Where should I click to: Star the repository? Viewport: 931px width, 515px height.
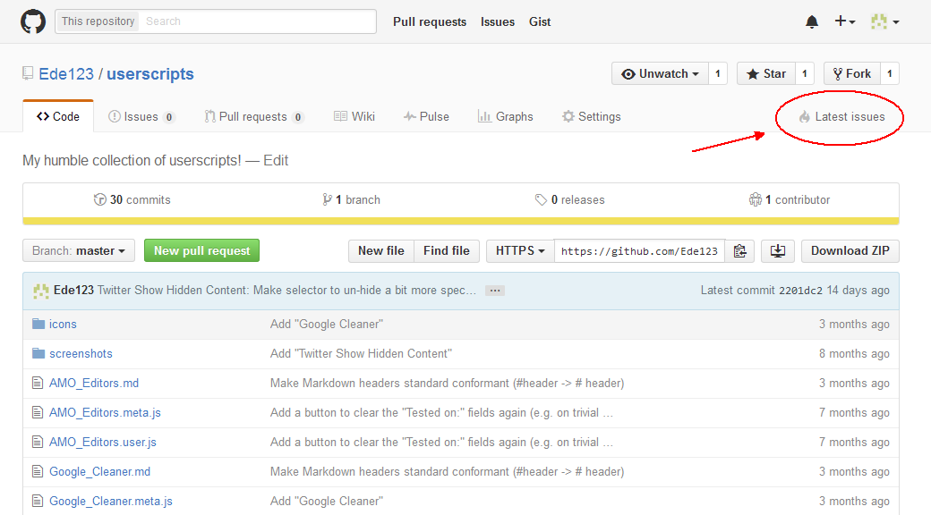(x=766, y=73)
